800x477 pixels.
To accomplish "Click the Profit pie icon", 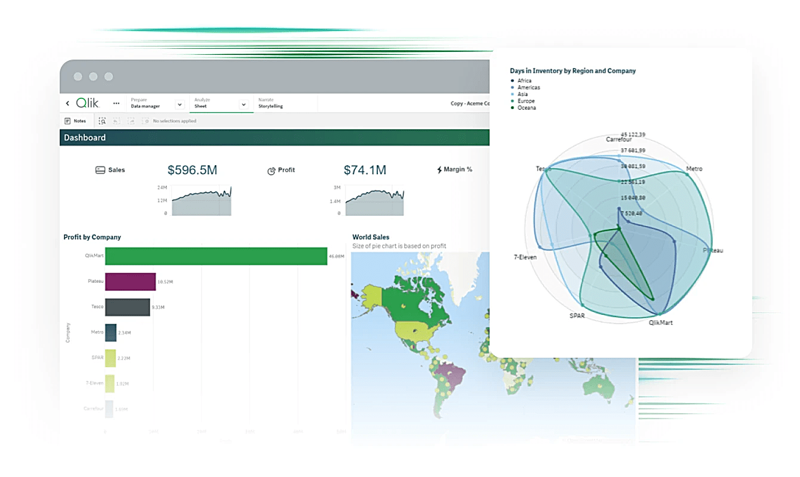I will pos(271,171).
